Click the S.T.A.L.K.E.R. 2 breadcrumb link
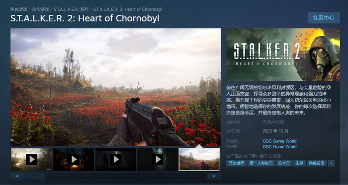The width and height of the screenshot is (348, 185). click(x=128, y=9)
